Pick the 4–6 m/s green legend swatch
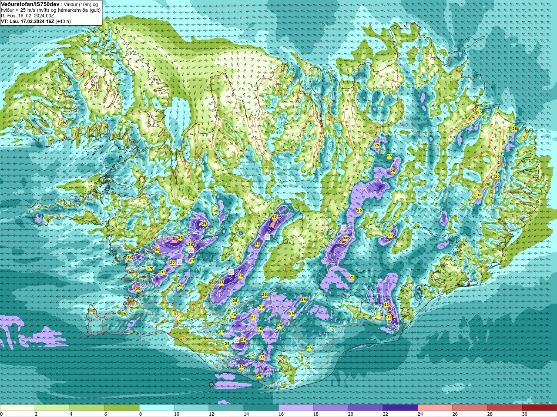Image resolution: width=557 pixels, height=417 pixels. tap(87, 408)
